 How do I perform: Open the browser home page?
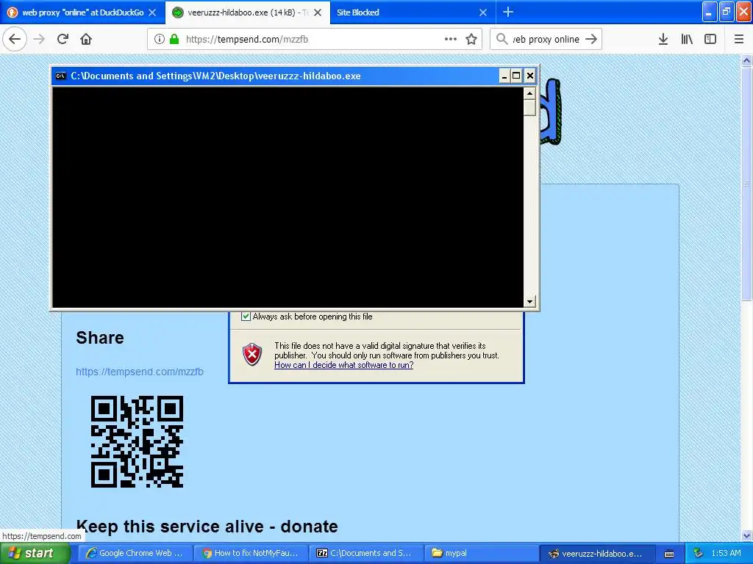point(86,39)
